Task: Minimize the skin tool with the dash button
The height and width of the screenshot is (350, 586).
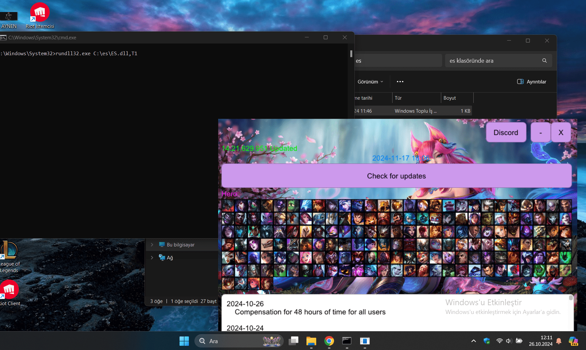Action: 541,132
